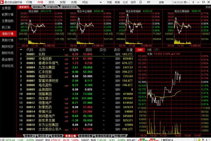Open the 恒生指数 mini chart
Viewport: 211px width, 141px height.
pos(41,28)
